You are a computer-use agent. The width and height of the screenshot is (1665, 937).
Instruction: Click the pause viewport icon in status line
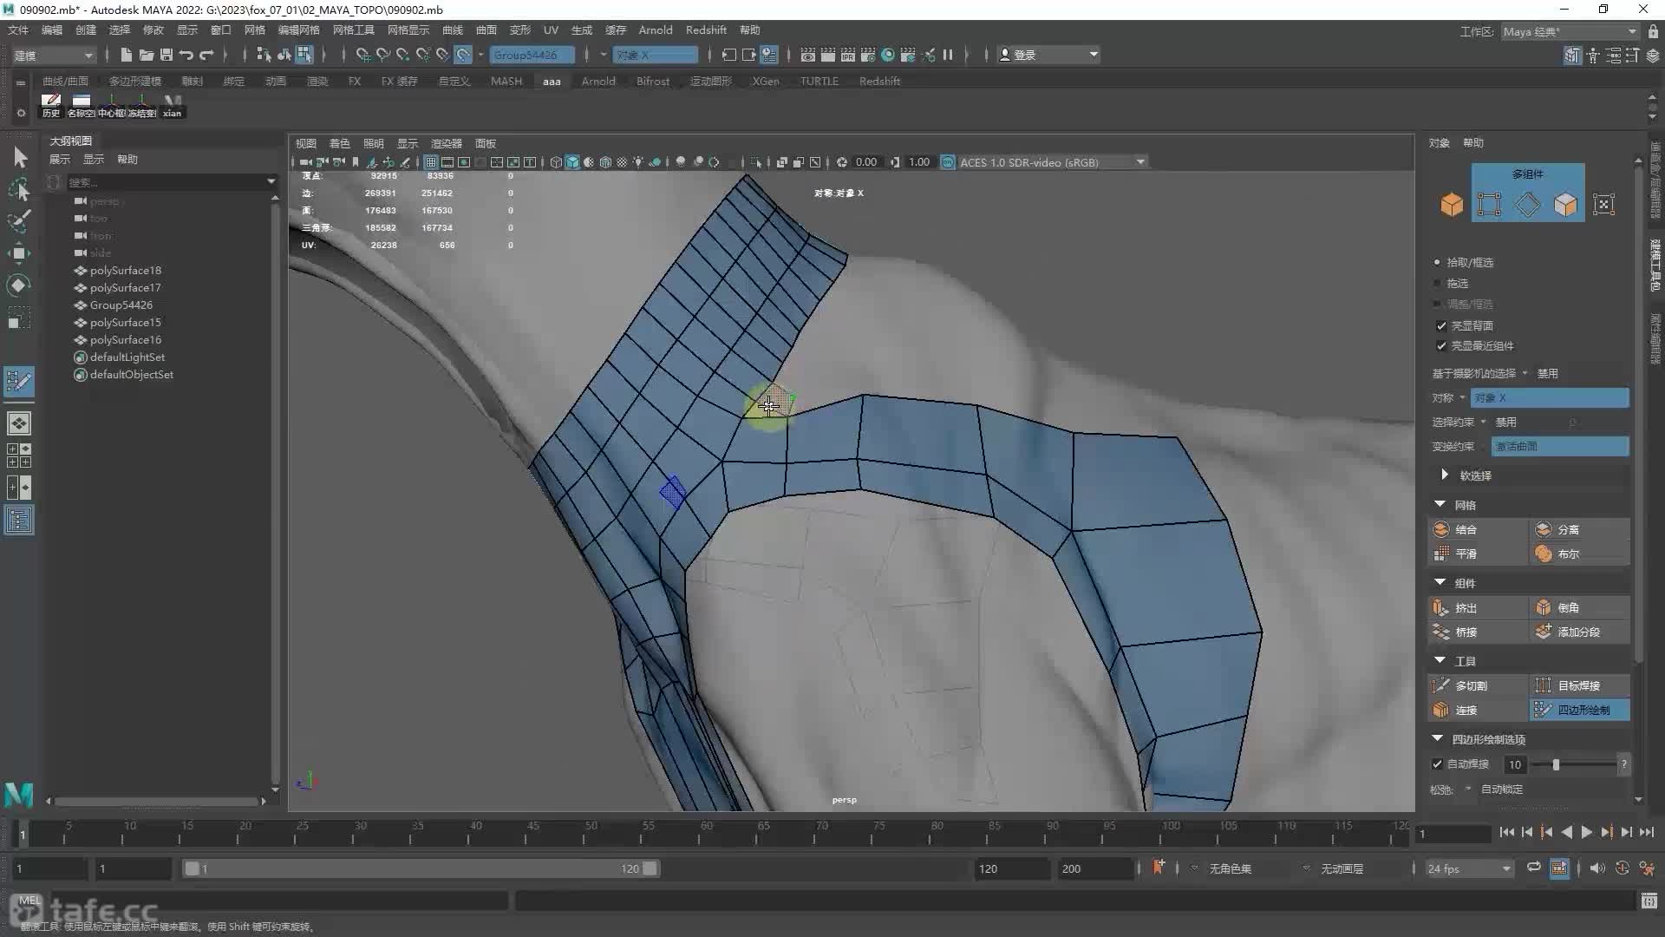click(948, 55)
